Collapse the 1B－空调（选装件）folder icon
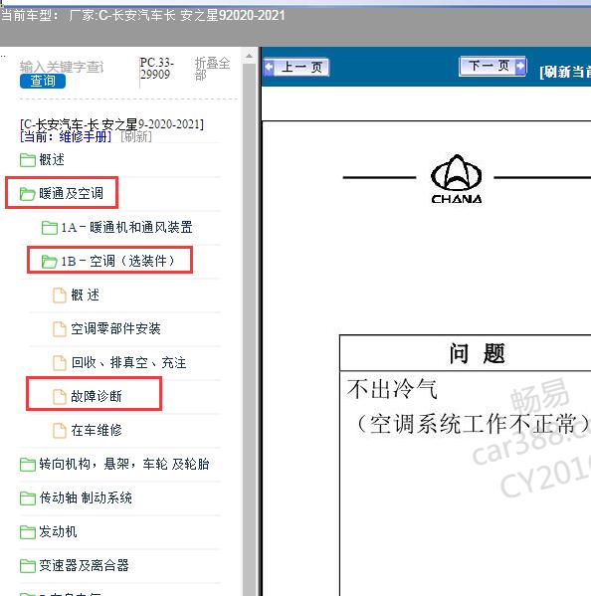This screenshot has height=596, width=591. [x=50, y=262]
